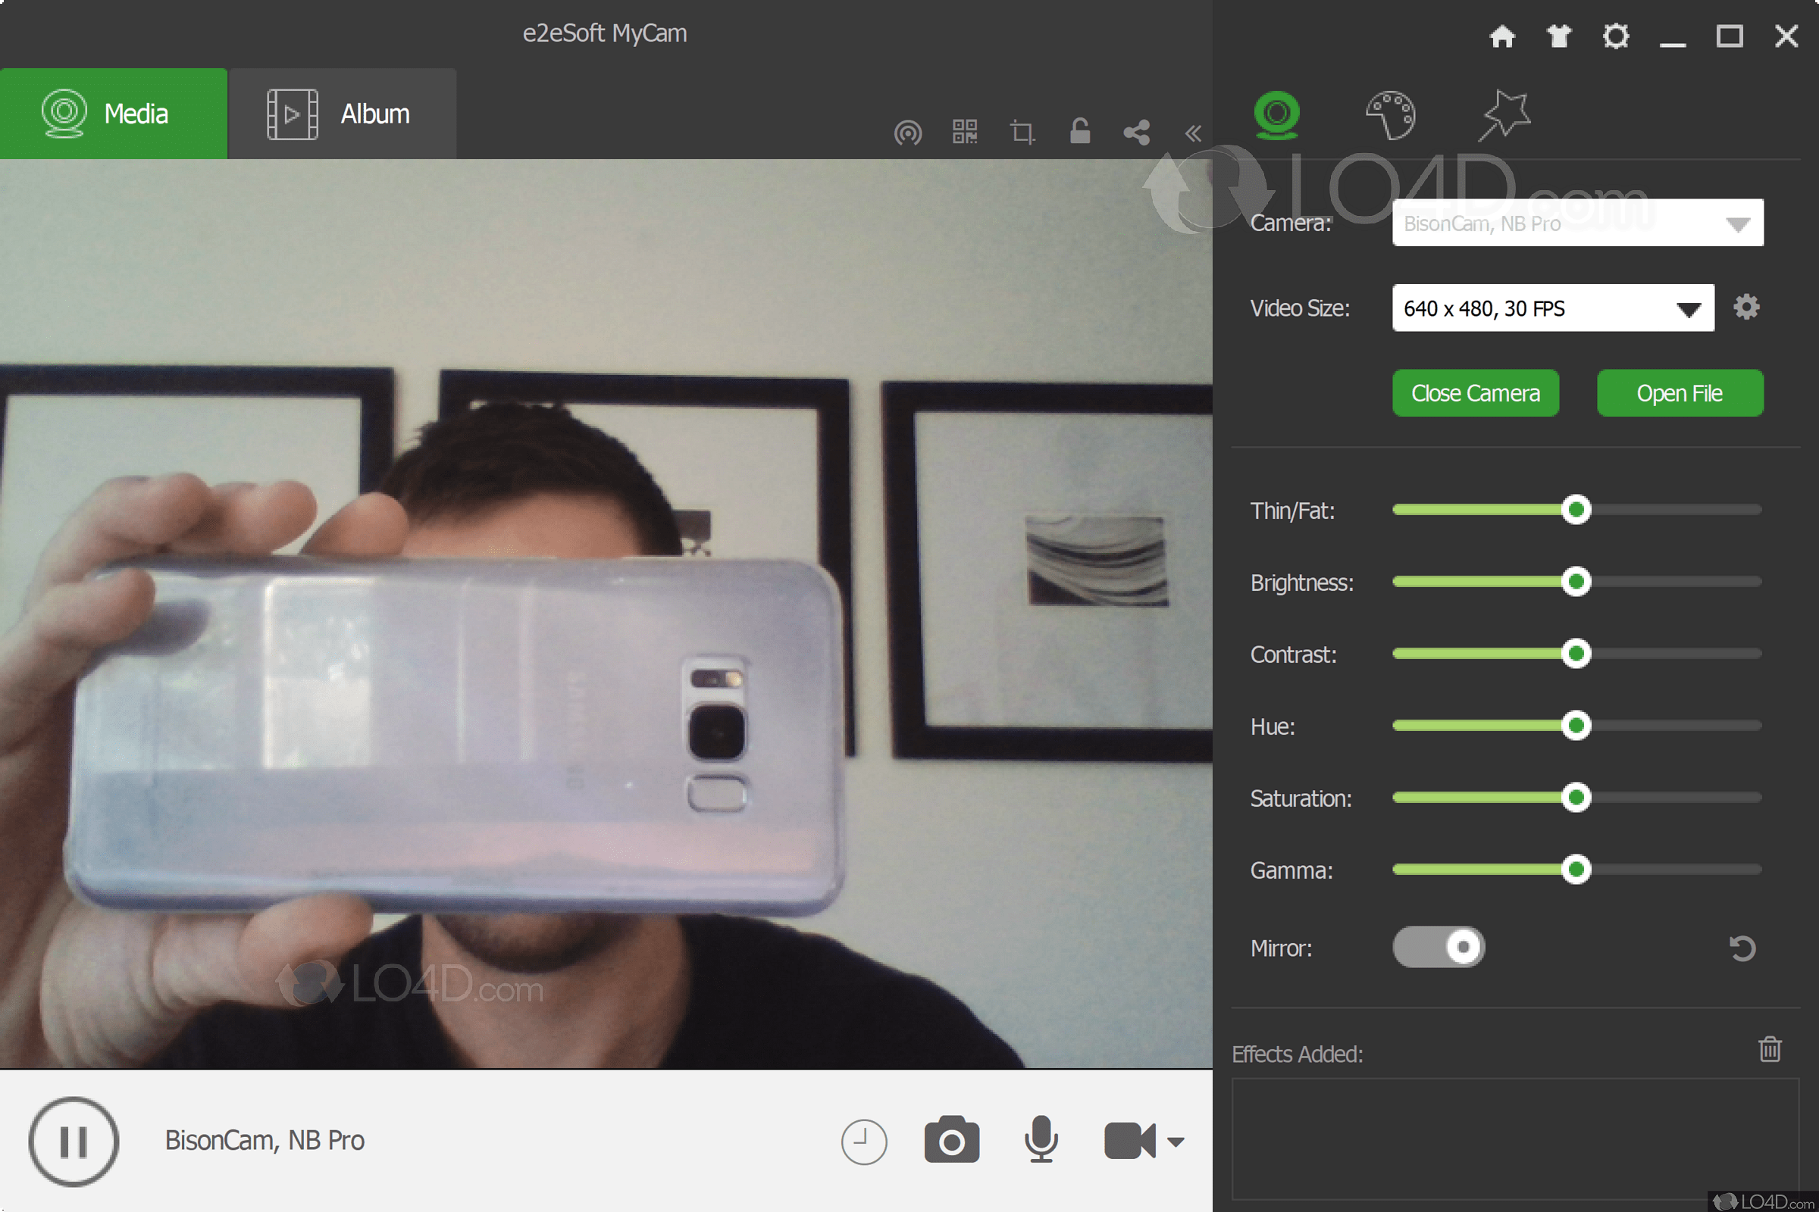
Task: Switch to the Media tab
Action: (113, 114)
